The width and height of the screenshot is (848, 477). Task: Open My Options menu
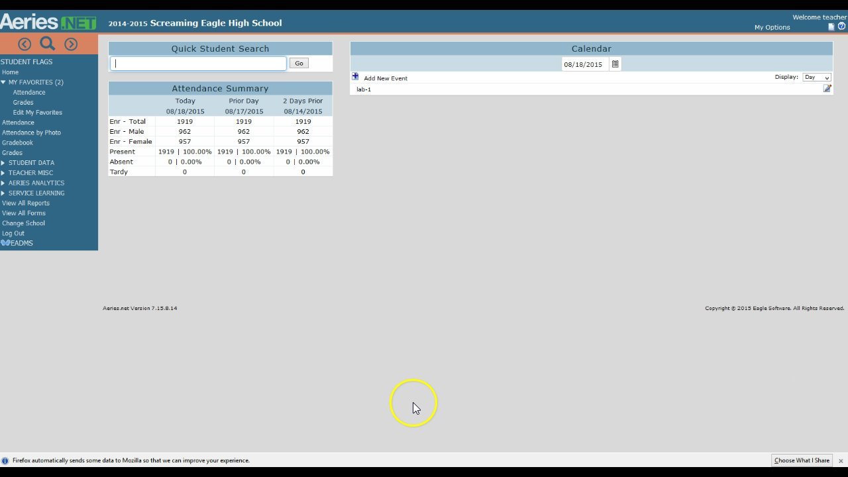772,27
